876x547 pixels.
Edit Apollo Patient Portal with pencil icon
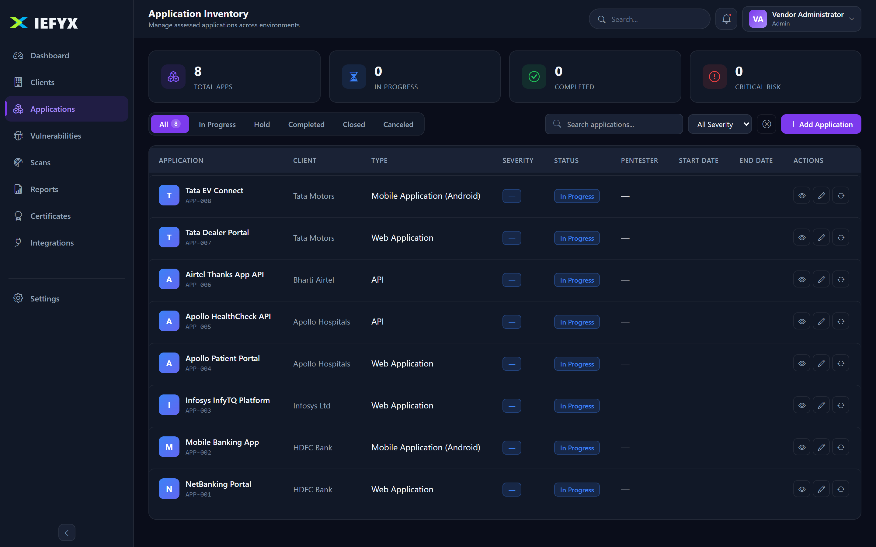(821, 363)
